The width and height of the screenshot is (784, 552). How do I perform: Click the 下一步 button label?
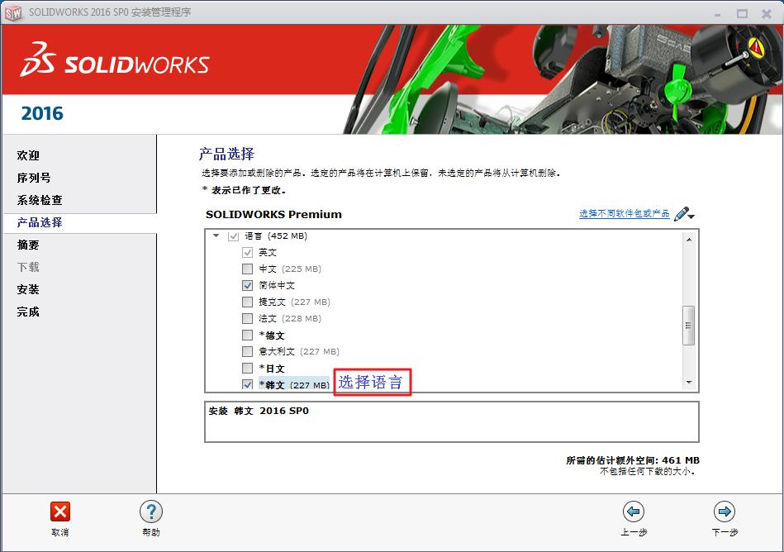(x=725, y=532)
